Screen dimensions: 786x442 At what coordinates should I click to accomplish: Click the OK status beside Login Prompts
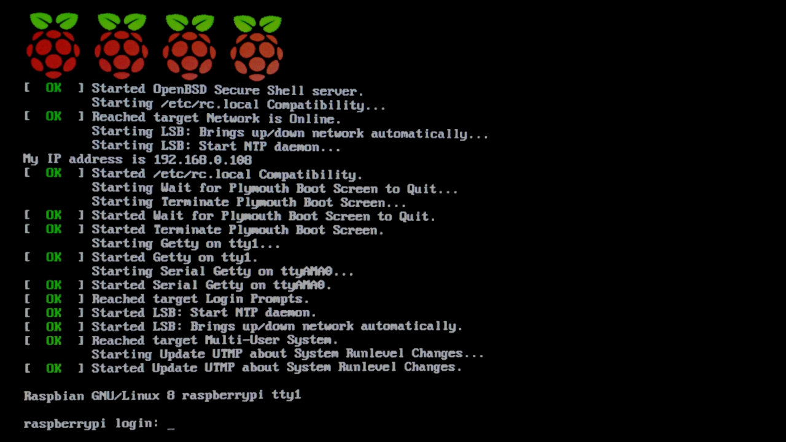pos(53,299)
